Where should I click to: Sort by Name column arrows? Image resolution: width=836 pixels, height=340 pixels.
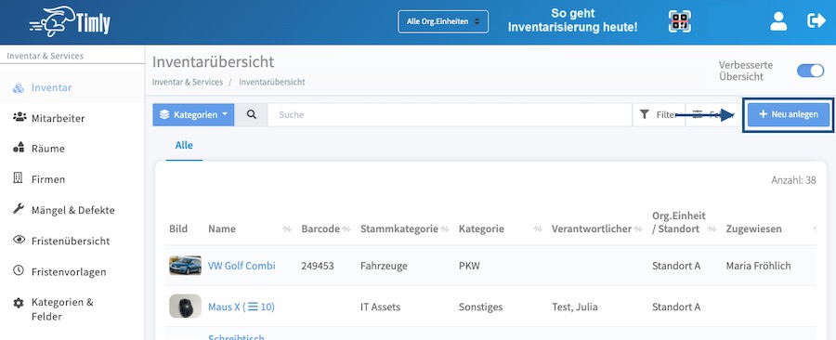pos(287,229)
